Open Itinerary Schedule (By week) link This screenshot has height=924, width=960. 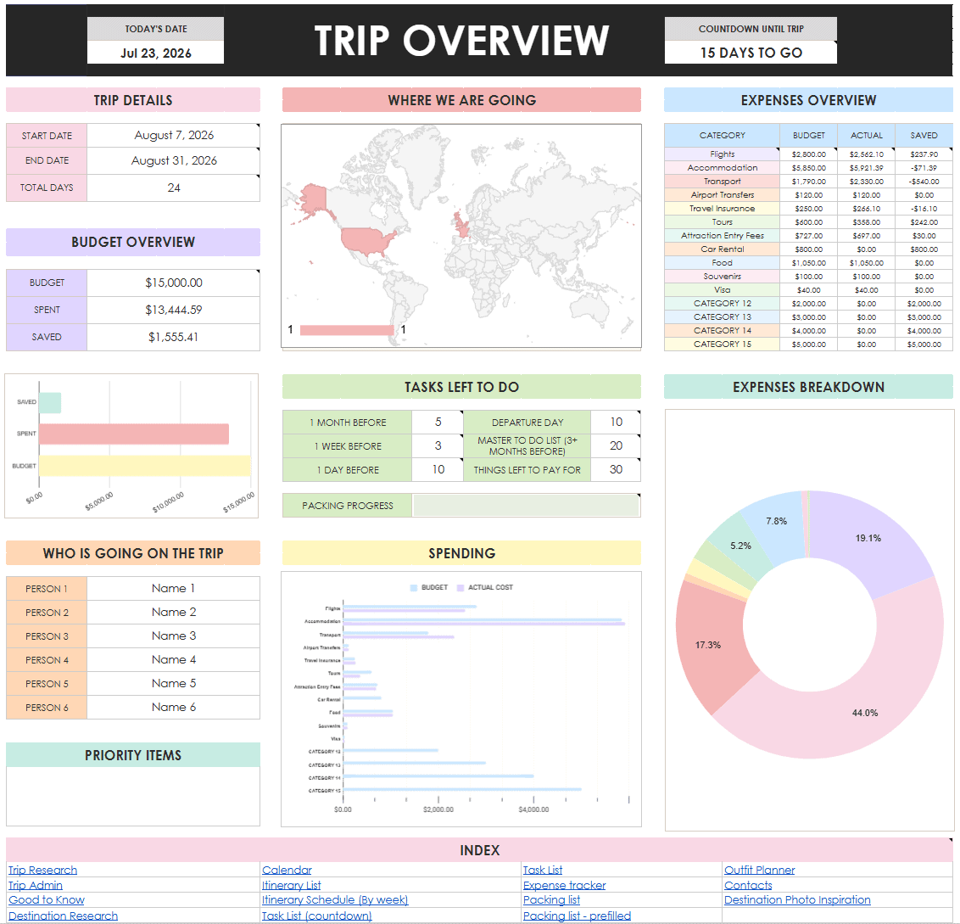335,899
